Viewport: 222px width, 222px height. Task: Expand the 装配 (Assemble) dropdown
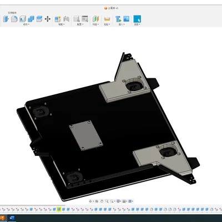(62, 24)
